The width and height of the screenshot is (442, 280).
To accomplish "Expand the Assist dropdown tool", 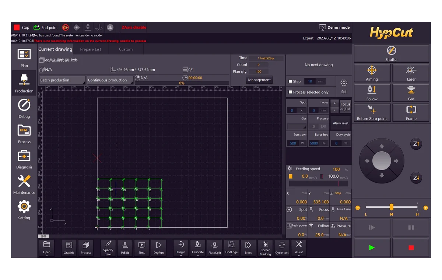I will click(299, 248).
